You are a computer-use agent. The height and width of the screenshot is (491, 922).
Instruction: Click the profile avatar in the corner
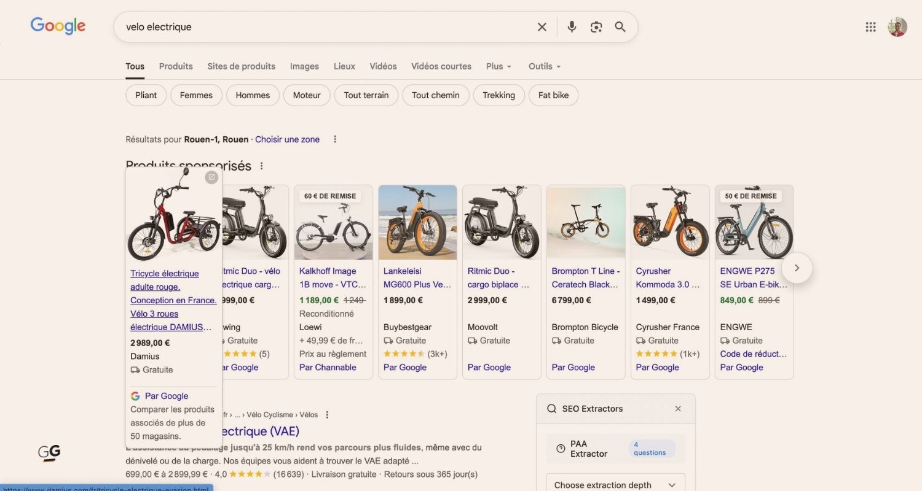coord(897,26)
